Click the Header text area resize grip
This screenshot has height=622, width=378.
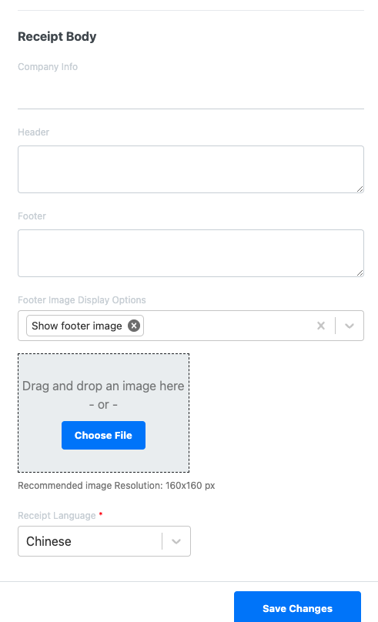tap(360, 189)
